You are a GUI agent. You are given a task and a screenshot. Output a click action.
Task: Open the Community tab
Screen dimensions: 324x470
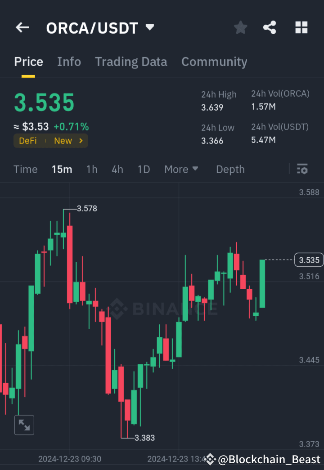[x=214, y=62]
